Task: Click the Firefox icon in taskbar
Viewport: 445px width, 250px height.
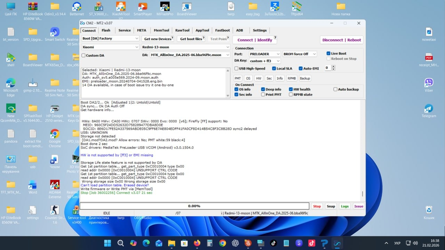Action: pyautogui.click(x=197, y=243)
